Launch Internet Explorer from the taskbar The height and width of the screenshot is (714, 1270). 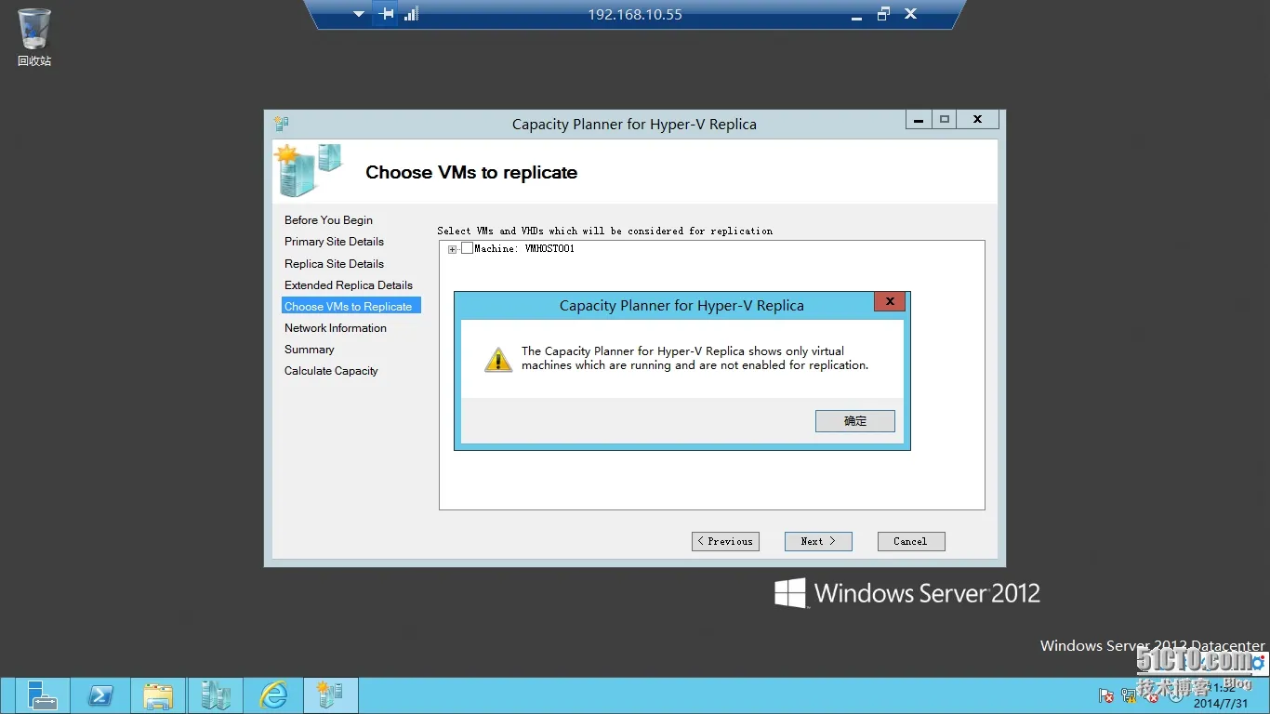[x=273, y=695]
